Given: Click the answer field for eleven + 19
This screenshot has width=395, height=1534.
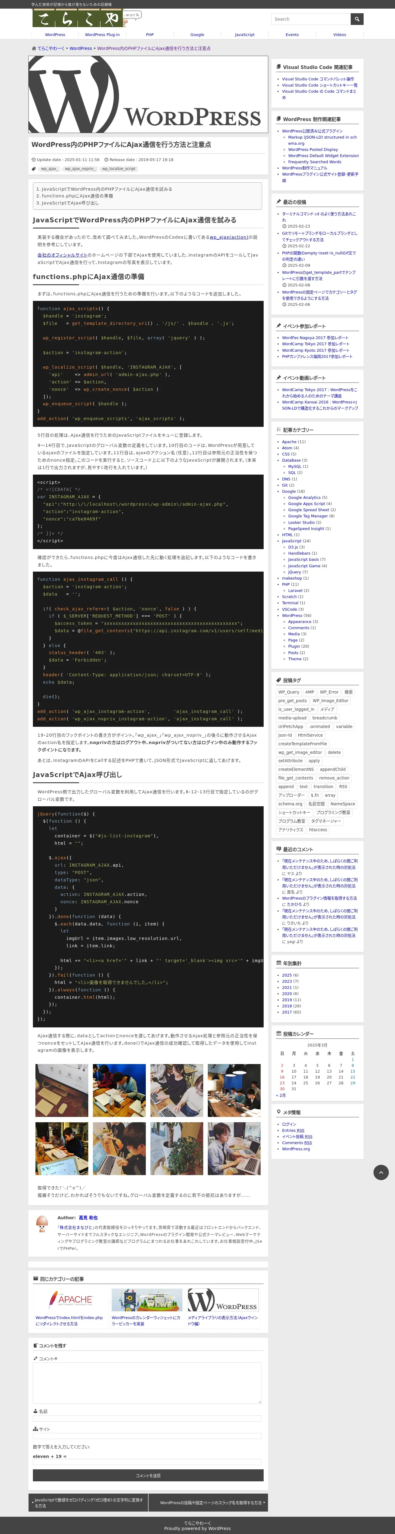Looking at the screenshot, I should [147, 1461].
